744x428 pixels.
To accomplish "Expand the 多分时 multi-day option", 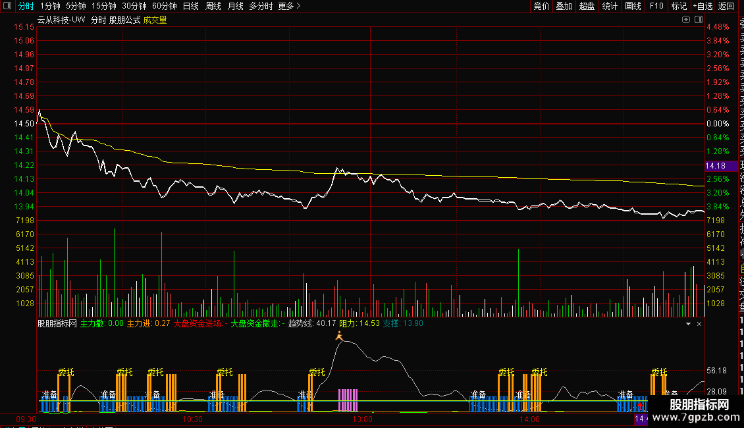I will (261, 7).
